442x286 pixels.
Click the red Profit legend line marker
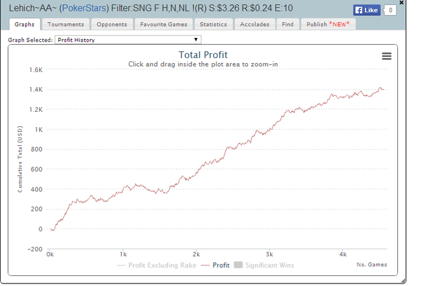click(x=205, y=265)
